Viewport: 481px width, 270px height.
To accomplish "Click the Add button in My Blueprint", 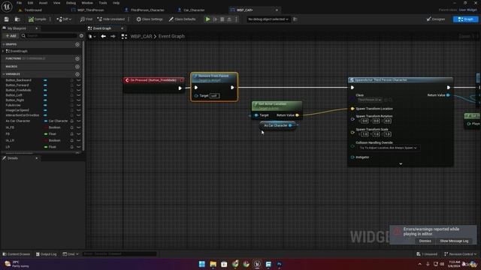I will coord(11,36).
